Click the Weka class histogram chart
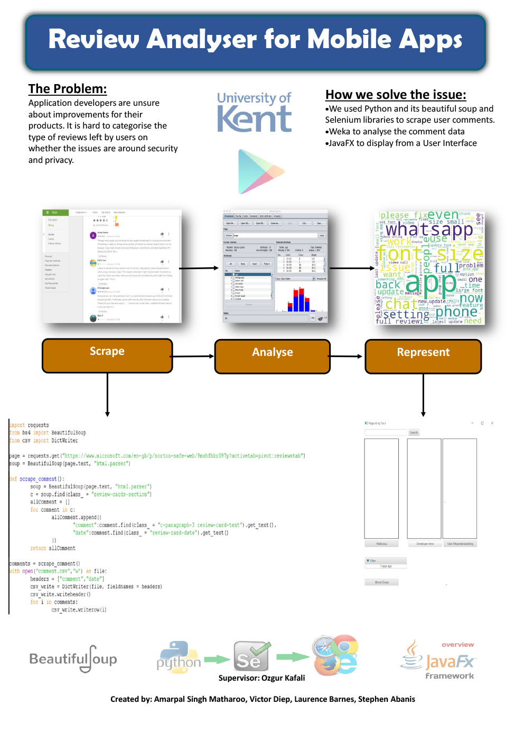 click(301, 297)
